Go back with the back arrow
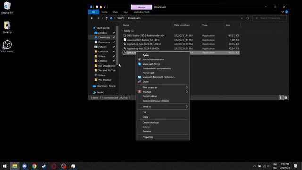Image resolution: width=302 pixels, height=170 pixels. pyautogui.click(x=92, y=18)
